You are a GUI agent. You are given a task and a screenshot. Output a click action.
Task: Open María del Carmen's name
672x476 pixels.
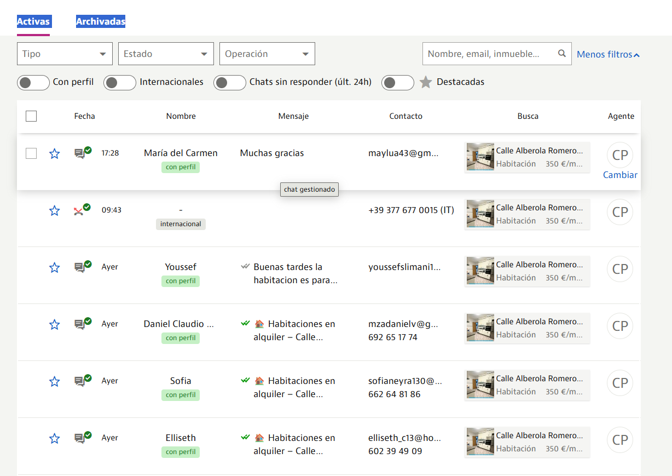point(181,153)
